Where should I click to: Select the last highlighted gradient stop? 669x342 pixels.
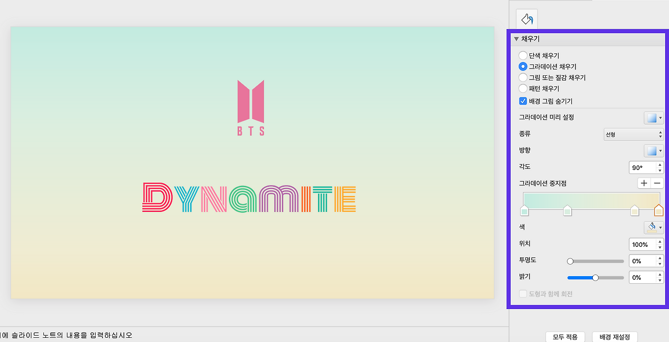coord(659,210)
